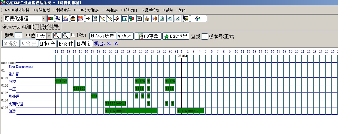Click the 21/04 month marker label
This screenshot has height=134, width=338.
(x=183, y=56)
